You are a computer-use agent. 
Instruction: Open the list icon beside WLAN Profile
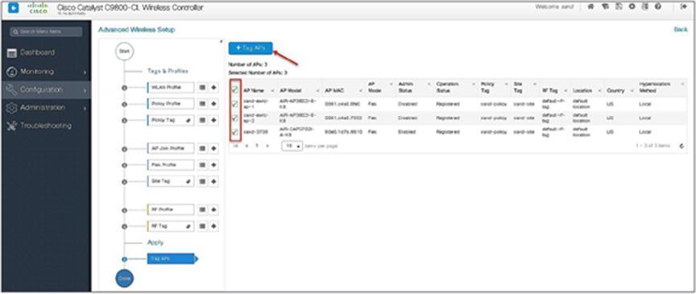tap(202, 88)
